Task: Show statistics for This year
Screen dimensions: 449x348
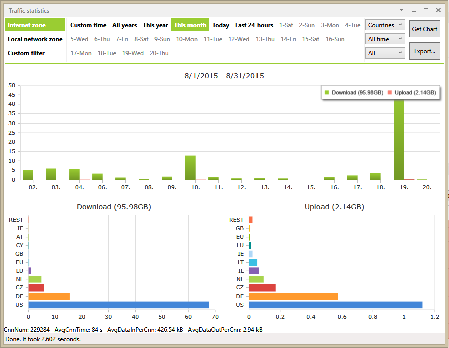Action: pos(155,25)
